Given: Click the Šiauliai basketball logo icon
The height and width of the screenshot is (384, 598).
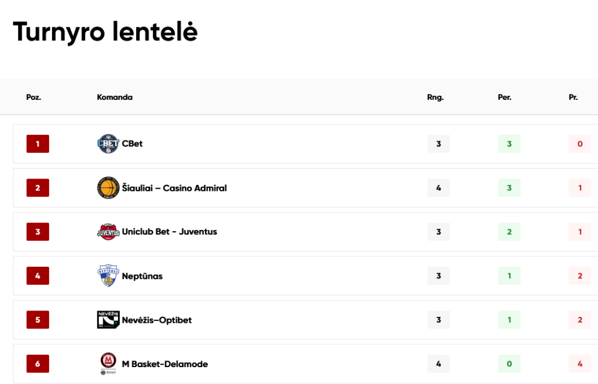Looking at the screenshot, I should click(x=108, y=188).
